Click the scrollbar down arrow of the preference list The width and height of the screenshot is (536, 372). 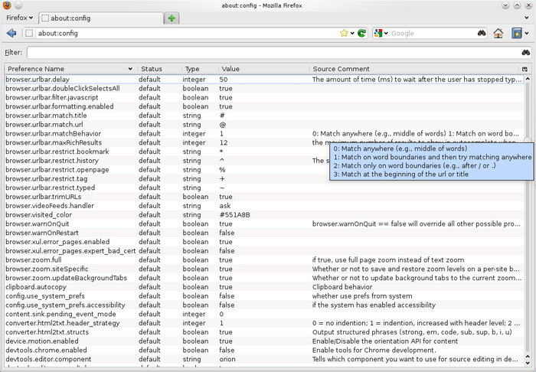pyautogui.click(x=528, y=363)
